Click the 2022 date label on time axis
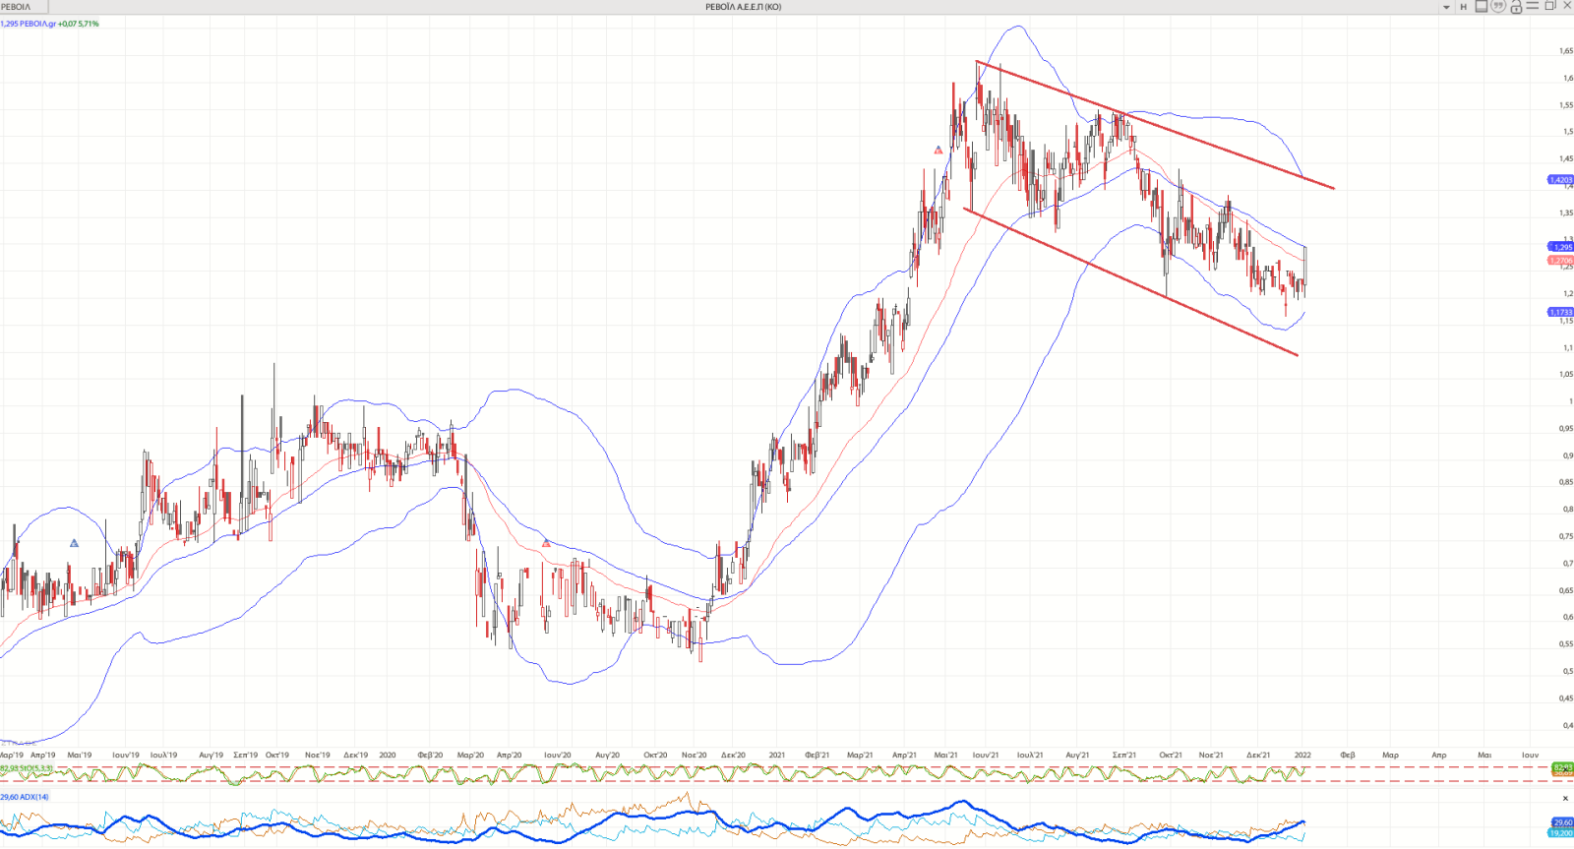Screen dimensions: 1574x849 [1302, 756]
